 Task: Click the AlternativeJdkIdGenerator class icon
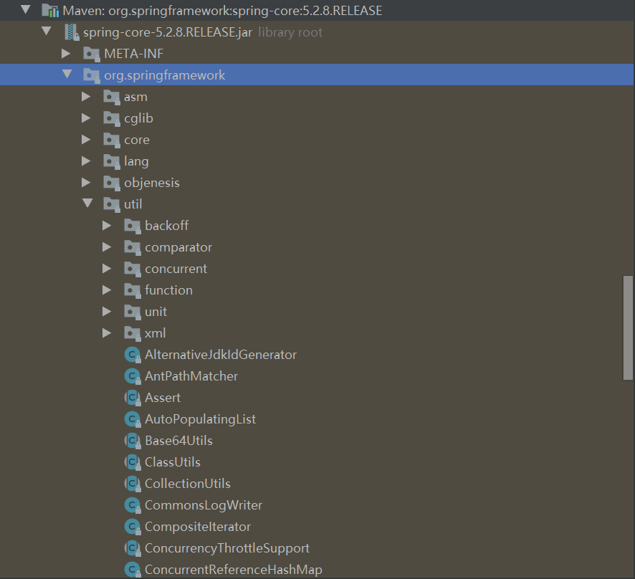[x=133, y=355]
